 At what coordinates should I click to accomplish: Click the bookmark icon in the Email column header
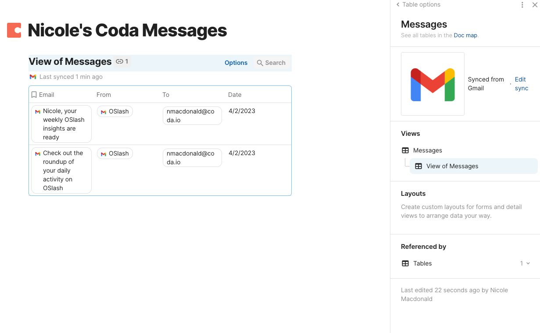(x=34, y=95)
